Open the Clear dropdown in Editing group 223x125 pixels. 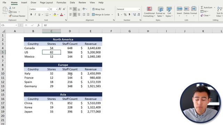(x=205, y=15)
